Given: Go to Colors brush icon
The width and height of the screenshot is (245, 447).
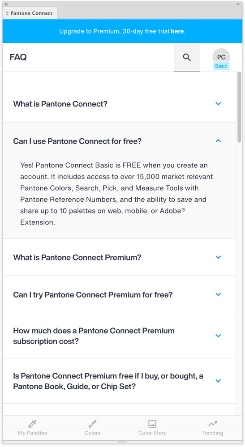Looking at the screenshot, I should [x=92, y=424].
